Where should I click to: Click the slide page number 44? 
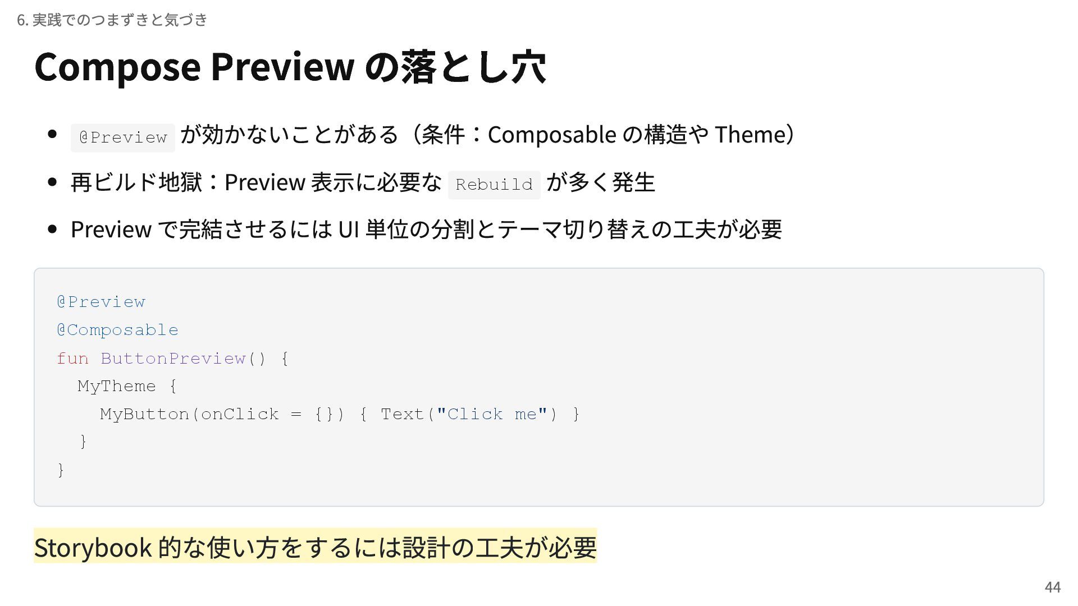pos(1052,587)
